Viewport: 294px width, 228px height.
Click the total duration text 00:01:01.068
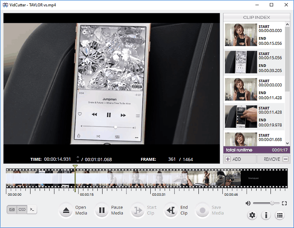(98, 159)
